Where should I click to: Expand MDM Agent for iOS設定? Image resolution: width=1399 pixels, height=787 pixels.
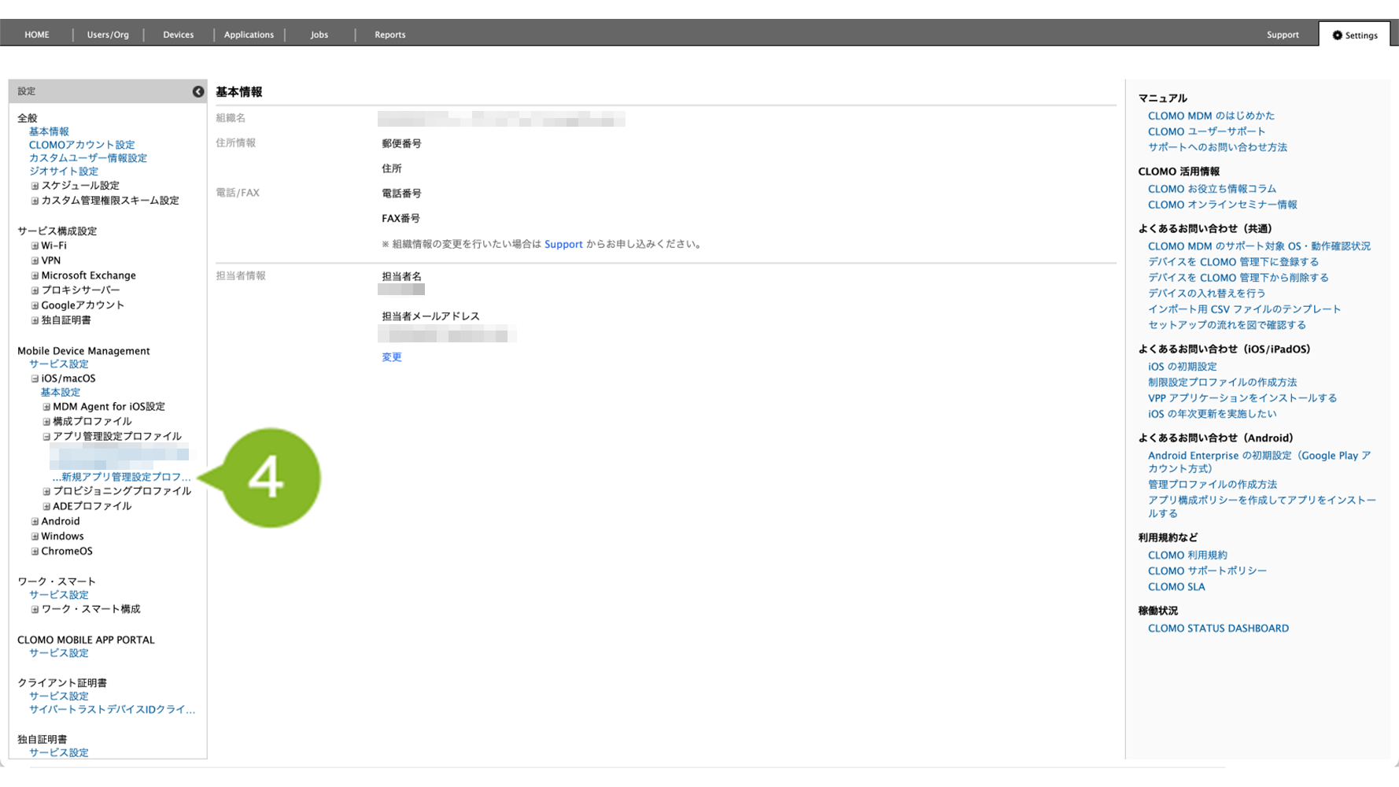point(46,408)
